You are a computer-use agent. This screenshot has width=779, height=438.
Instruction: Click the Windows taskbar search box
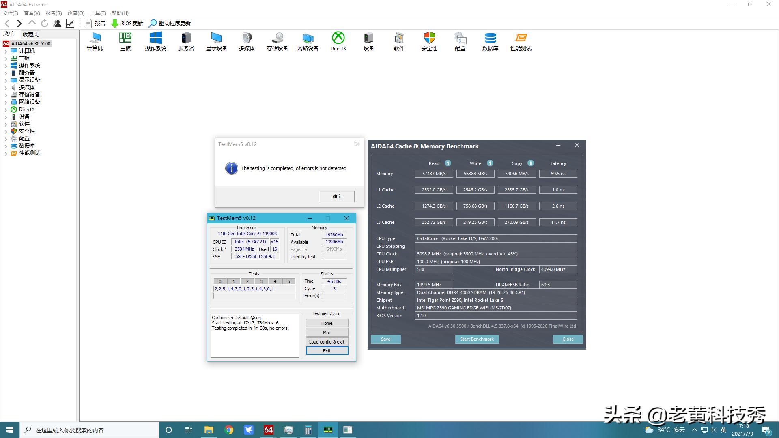coord(89,430)
